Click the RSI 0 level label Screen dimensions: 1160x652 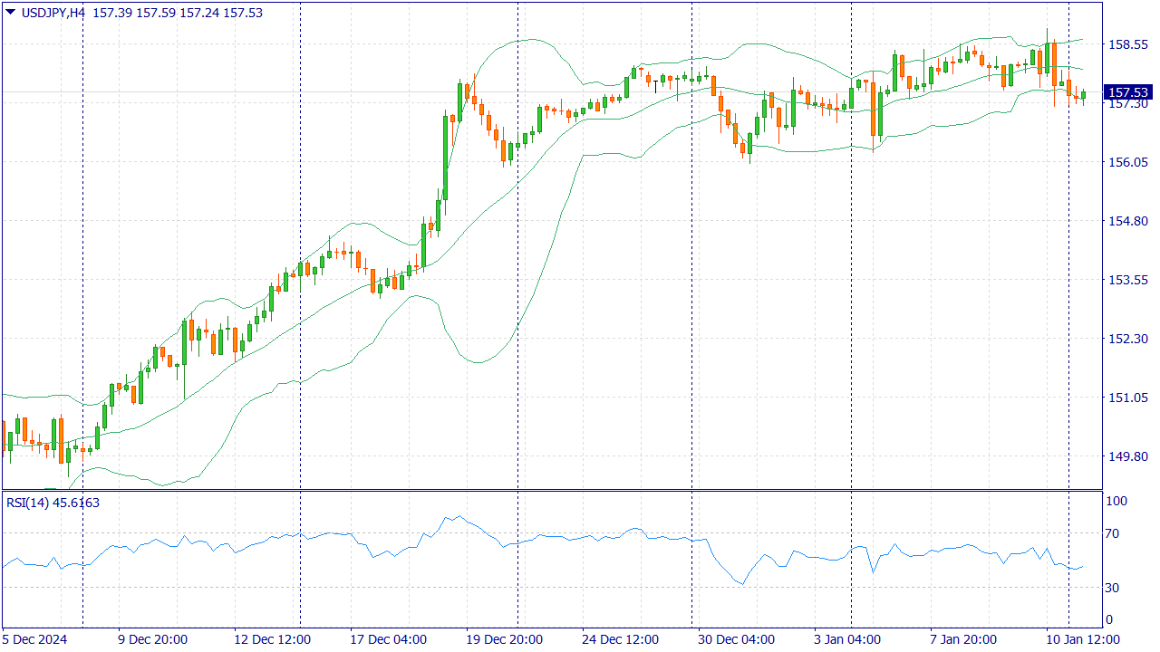pos(1110,620)
